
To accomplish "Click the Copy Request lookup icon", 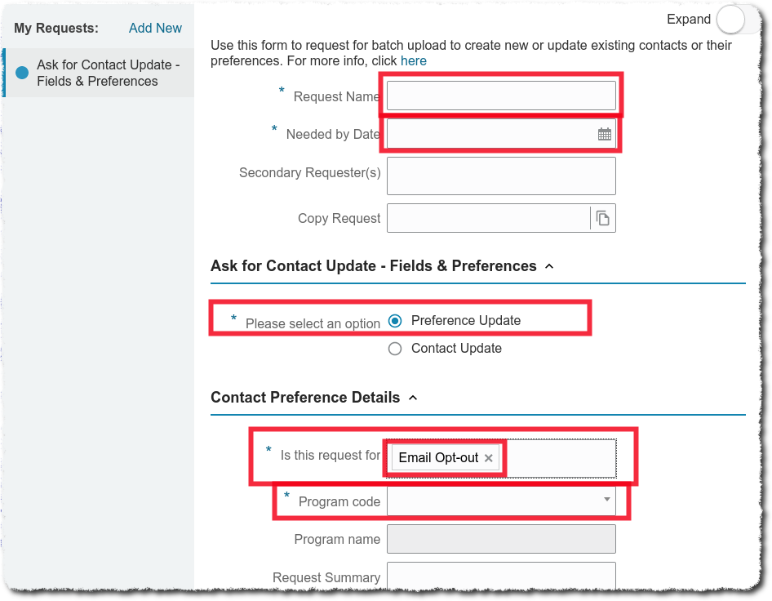I will [603, 218].
